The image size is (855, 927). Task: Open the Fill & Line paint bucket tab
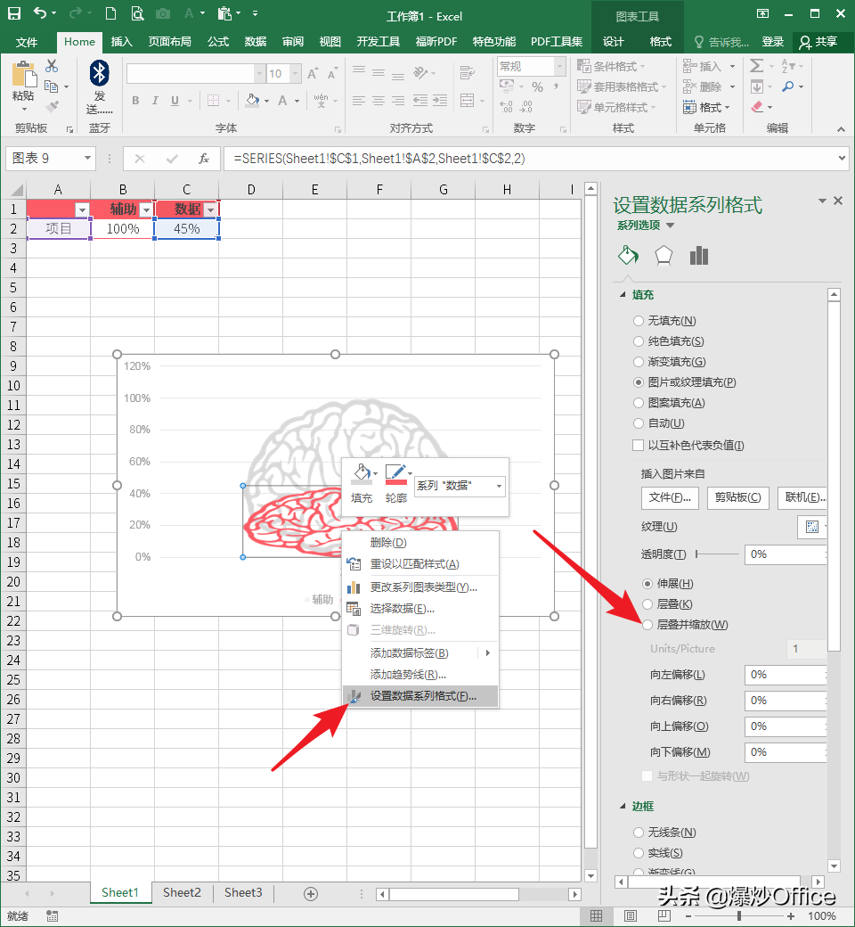(x=628, y=256)
